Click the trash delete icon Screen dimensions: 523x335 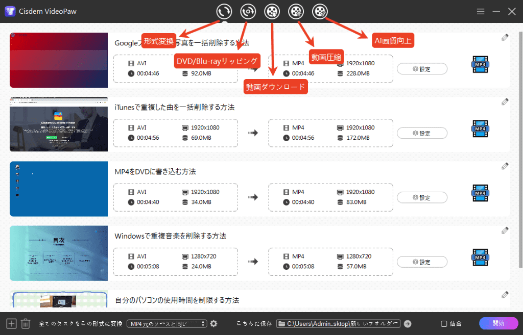(x=26, y=324)
